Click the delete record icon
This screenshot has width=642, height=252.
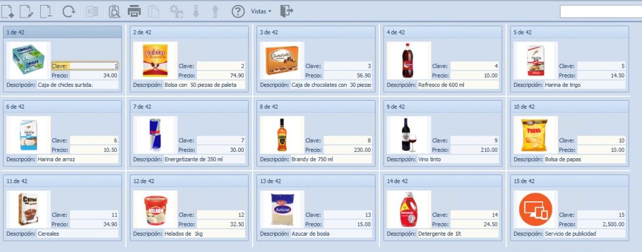pos(46,11)
